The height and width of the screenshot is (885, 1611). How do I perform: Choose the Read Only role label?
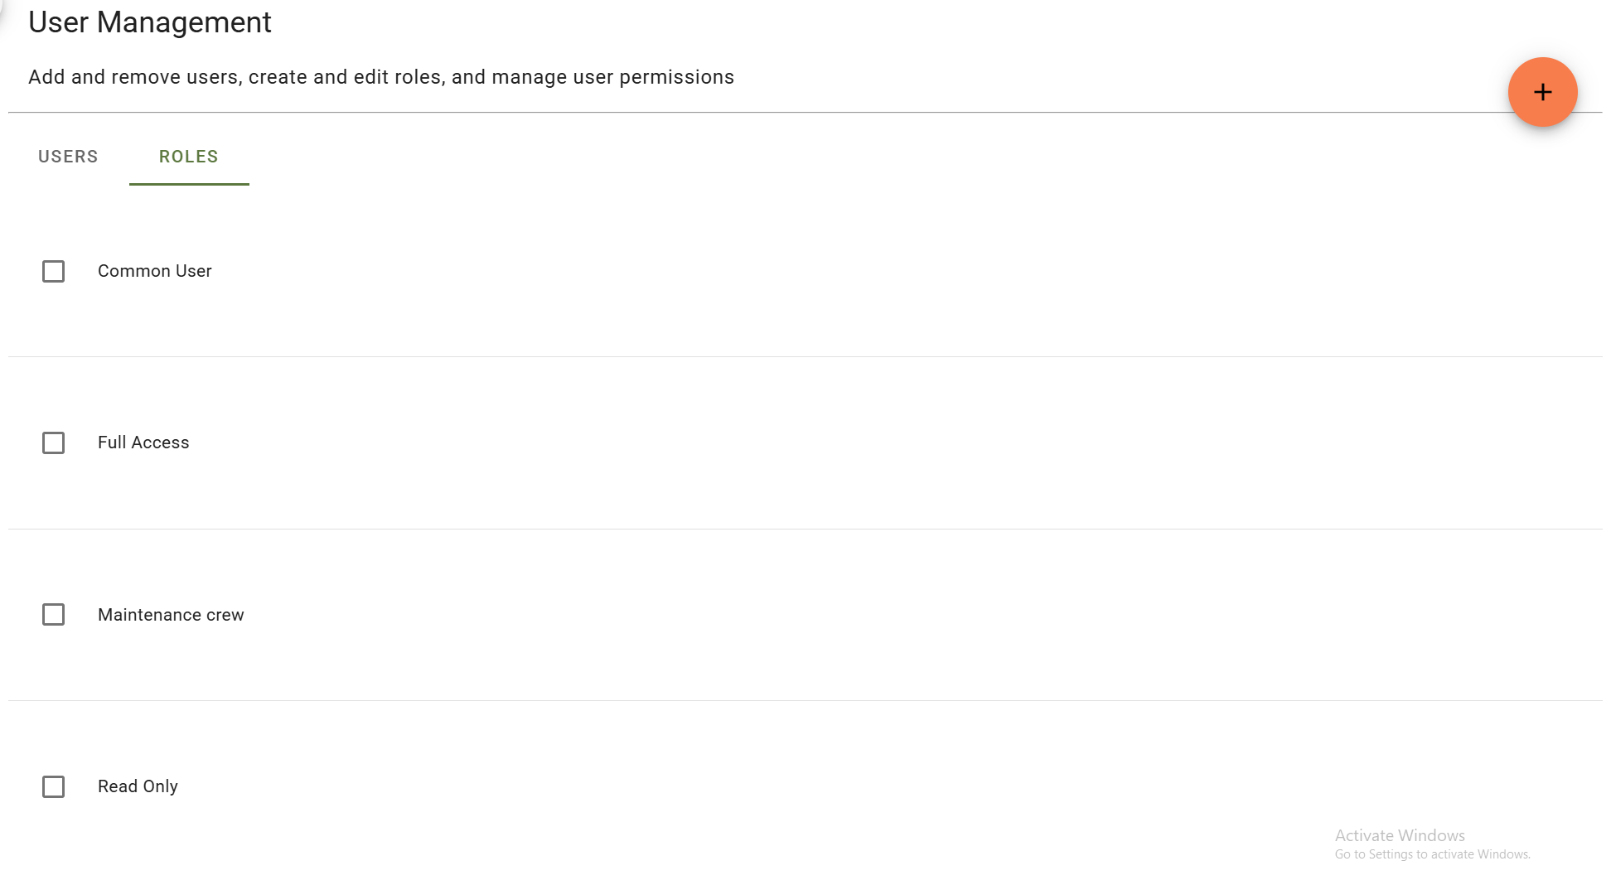tap(138, 786)
